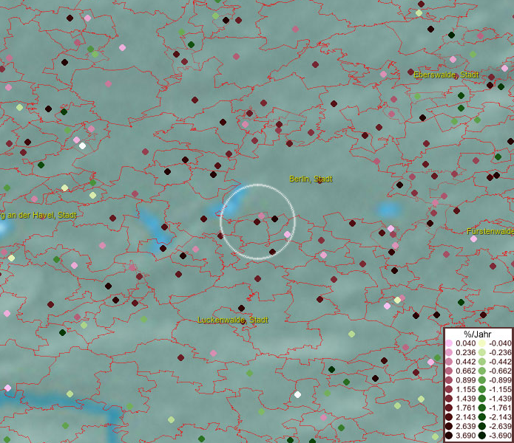Select the 'Luckenwalde, Stadt' map label

[233, 320]
